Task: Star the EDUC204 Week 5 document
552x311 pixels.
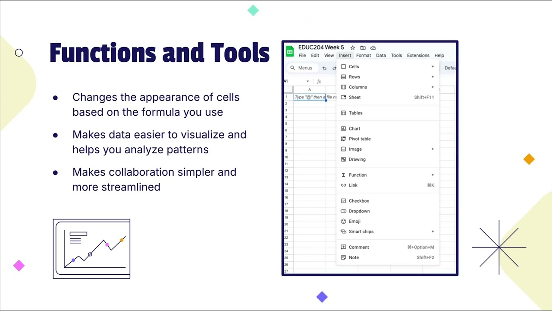Action: pyautogui.click(x=352, y=48)
